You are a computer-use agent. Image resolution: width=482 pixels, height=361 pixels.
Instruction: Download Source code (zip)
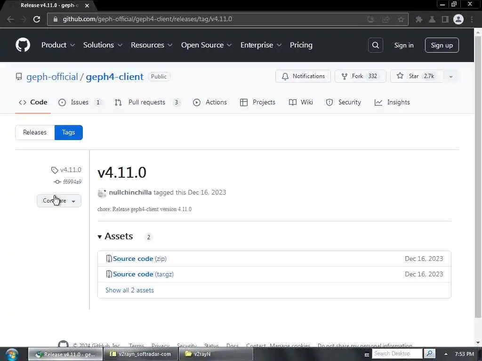click(139, 259)
